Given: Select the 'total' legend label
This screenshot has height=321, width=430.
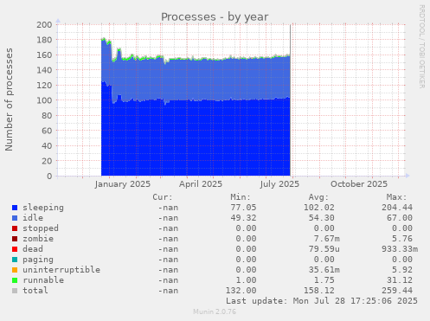Looking at the screenshot, I should (x=35, y=291).
